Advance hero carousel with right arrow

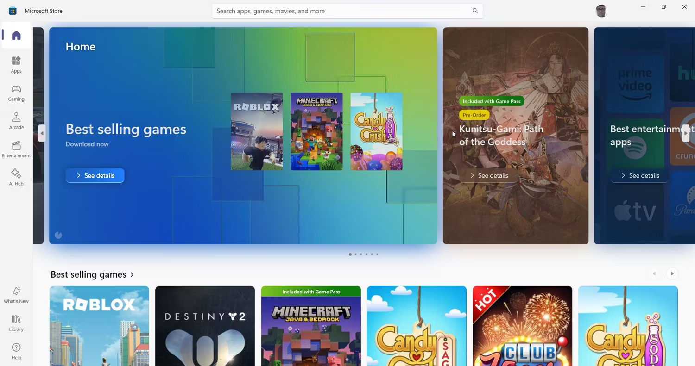pyautogui.click(x=686, y=133)
